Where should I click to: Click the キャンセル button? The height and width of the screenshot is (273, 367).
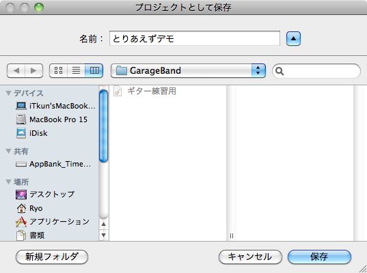pyautogui.click(x=250, y=257)
